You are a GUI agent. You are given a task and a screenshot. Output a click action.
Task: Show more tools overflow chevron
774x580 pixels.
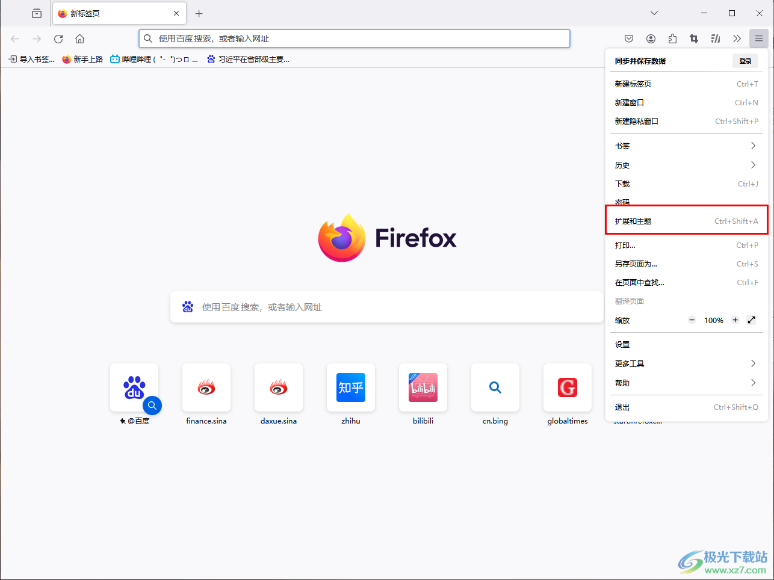737,39
